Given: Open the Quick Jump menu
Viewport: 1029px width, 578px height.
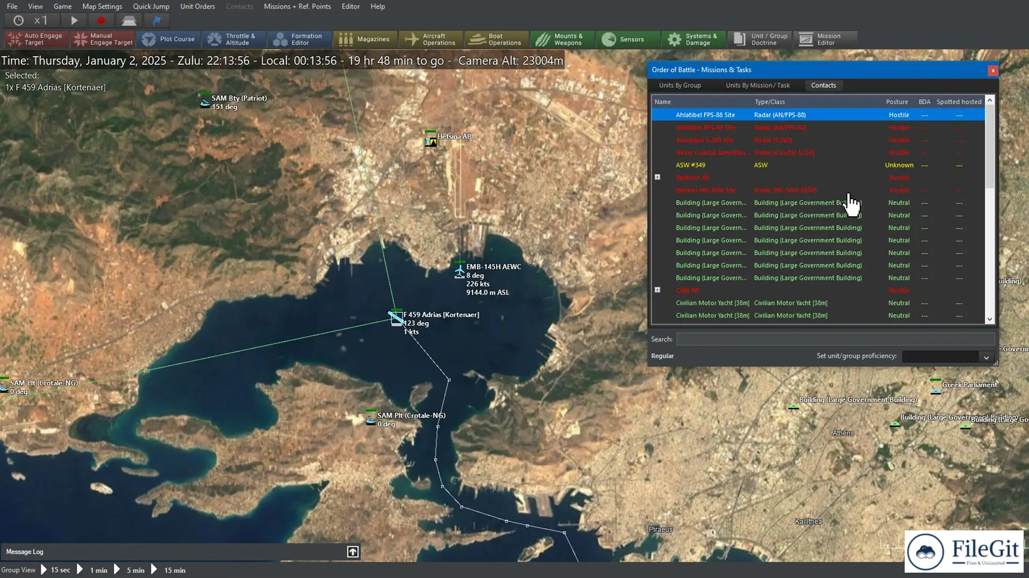Looking at the screenshot, I should 151,6.
